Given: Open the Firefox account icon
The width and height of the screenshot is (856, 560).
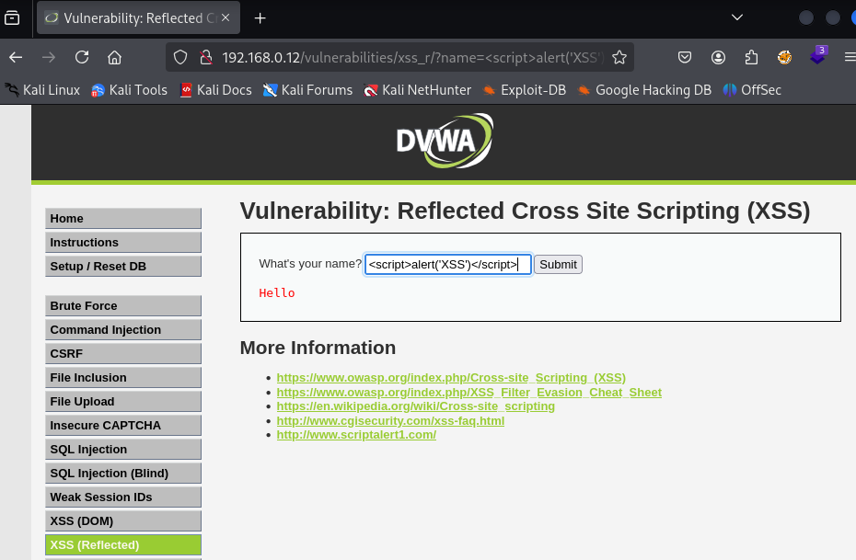Looking at the screenshot, I should point(718,57).
